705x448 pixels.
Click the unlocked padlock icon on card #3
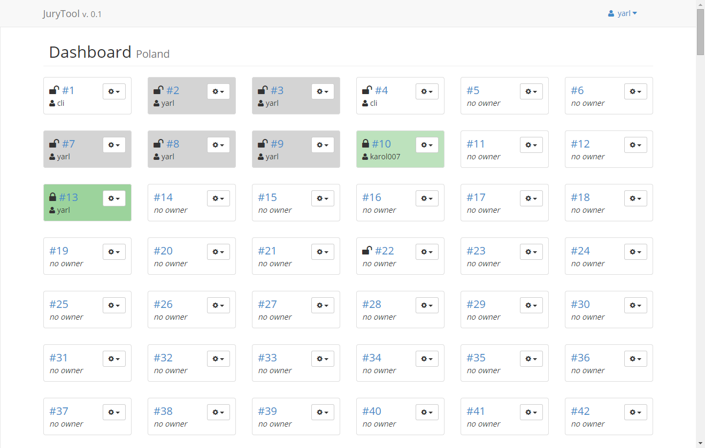[x=263, y=90]
